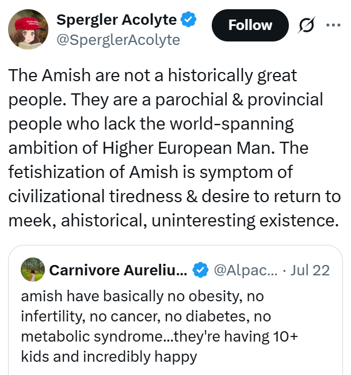351x375 pixels.
Task: Open Grok explain icon beside Follow
Action: (306, 25)
